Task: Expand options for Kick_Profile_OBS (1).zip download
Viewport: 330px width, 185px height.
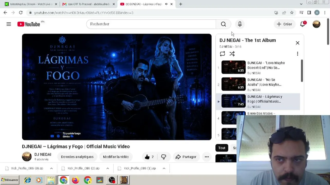Action: 164,168
